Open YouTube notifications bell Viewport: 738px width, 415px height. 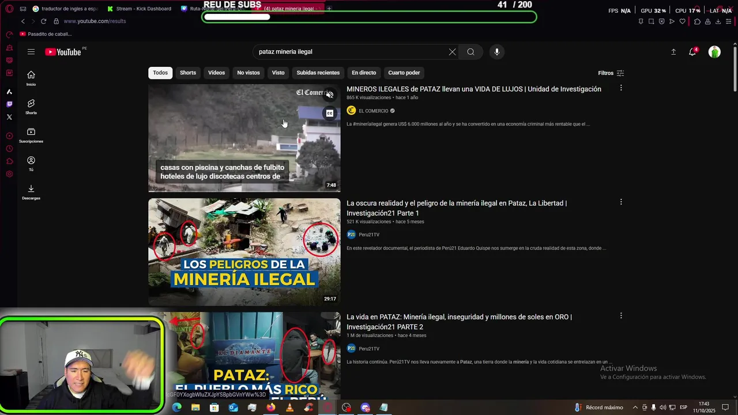pyautogui.click(x=693, y=52)
